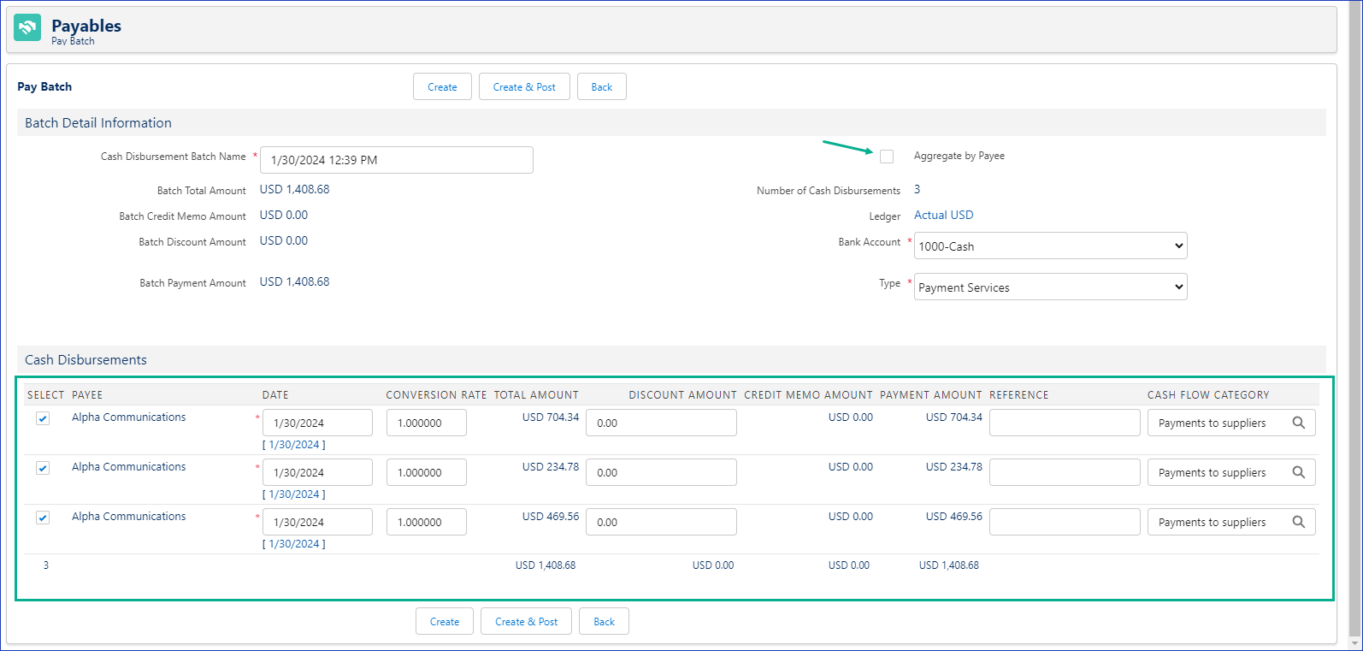Deselect the USD 234.78 disbursement row
This screenshot has width=1363, height=651.
(x=43, y=468)
